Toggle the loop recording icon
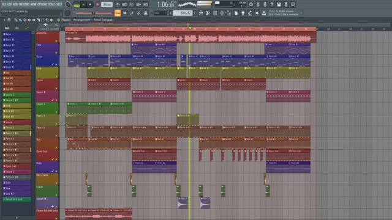This screenshot has height=220, width=392. pyautogui.click(x=145, y=4)
